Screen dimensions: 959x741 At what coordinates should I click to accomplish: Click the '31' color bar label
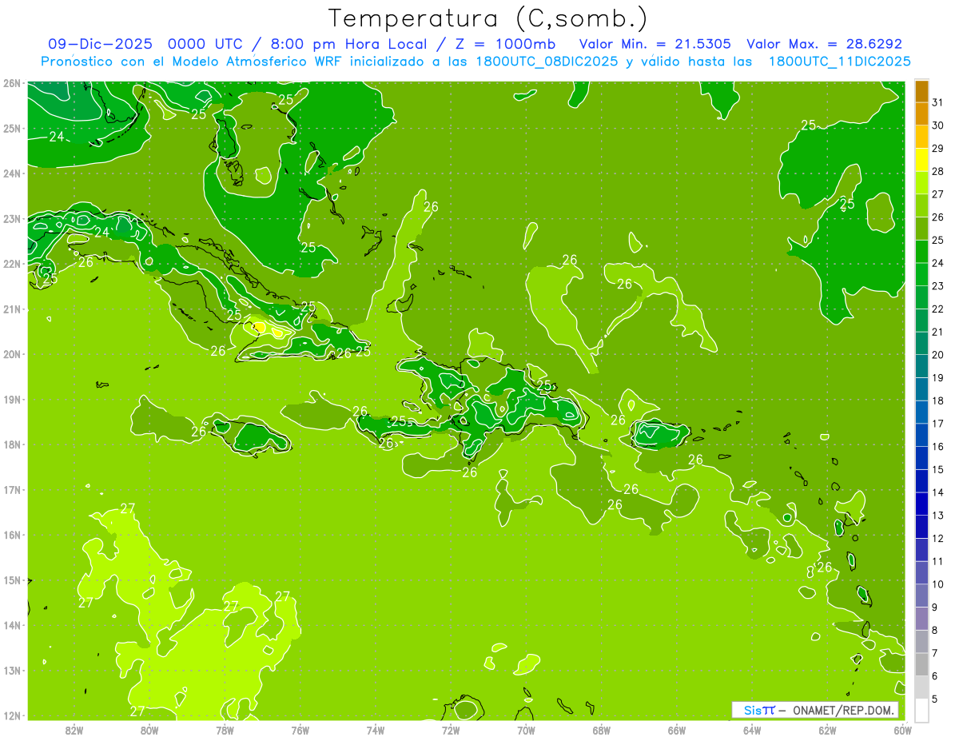(x=937, y=102)
